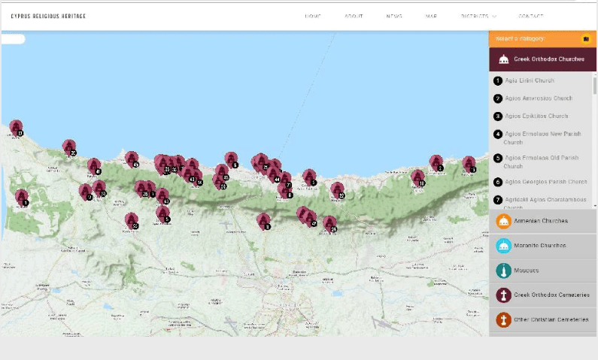Image resolution: width=598 pixels, height=360 pixels.
Task: Expand the Greek Orthodox Churches category header
Action: [x=542, y=59]
